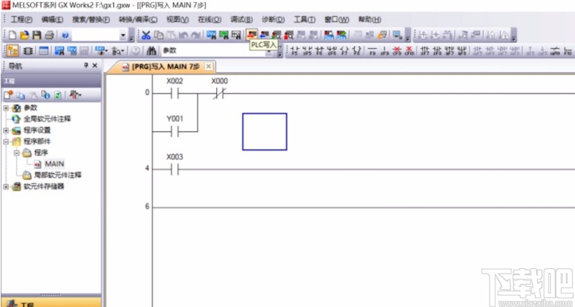Expand the 程序设置 tree node
Screen dimensions: 575x307
[x=6, y=130]
